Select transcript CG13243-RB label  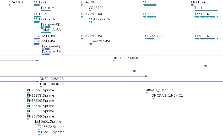click(44, 14)
